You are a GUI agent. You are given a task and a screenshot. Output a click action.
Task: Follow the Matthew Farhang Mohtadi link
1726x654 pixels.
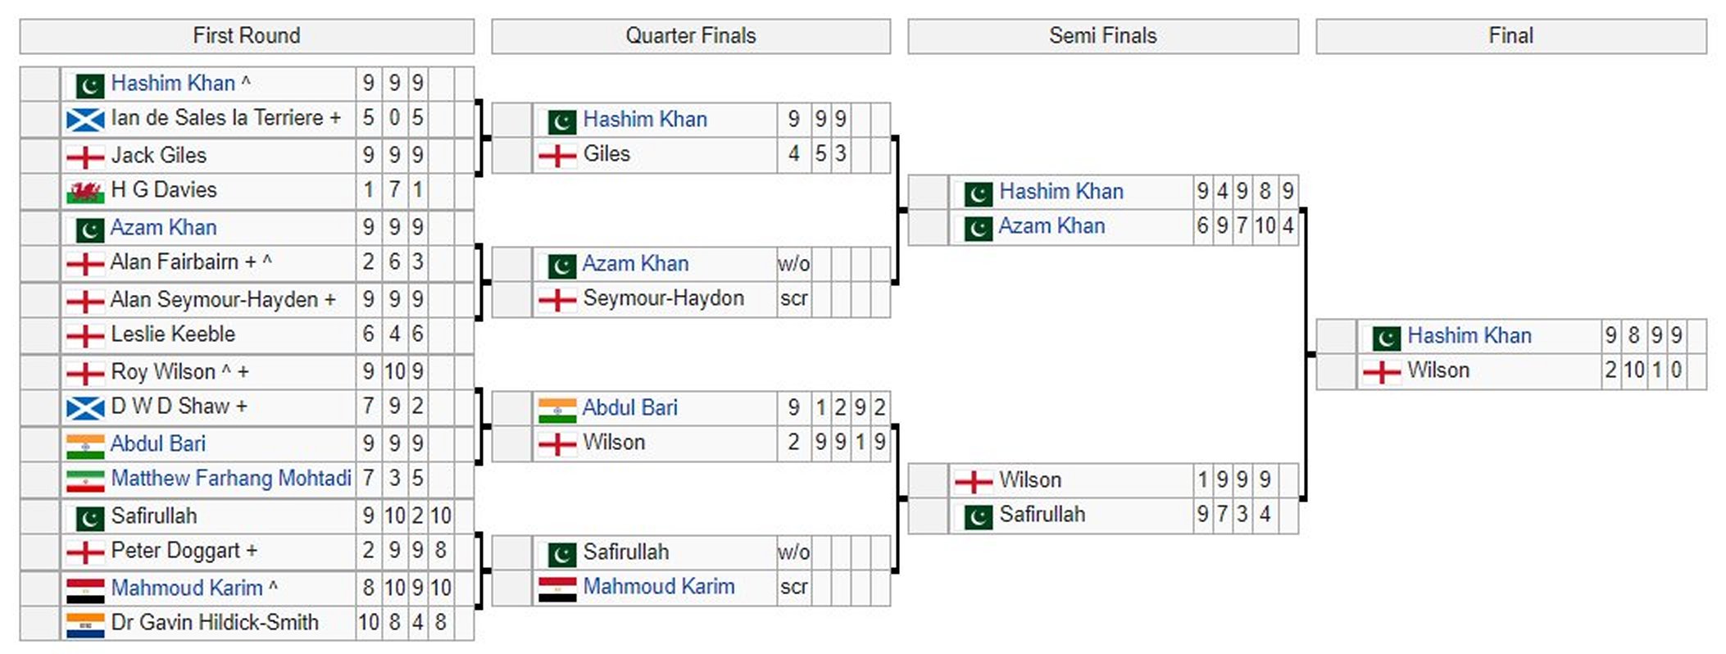coord(231,479)
